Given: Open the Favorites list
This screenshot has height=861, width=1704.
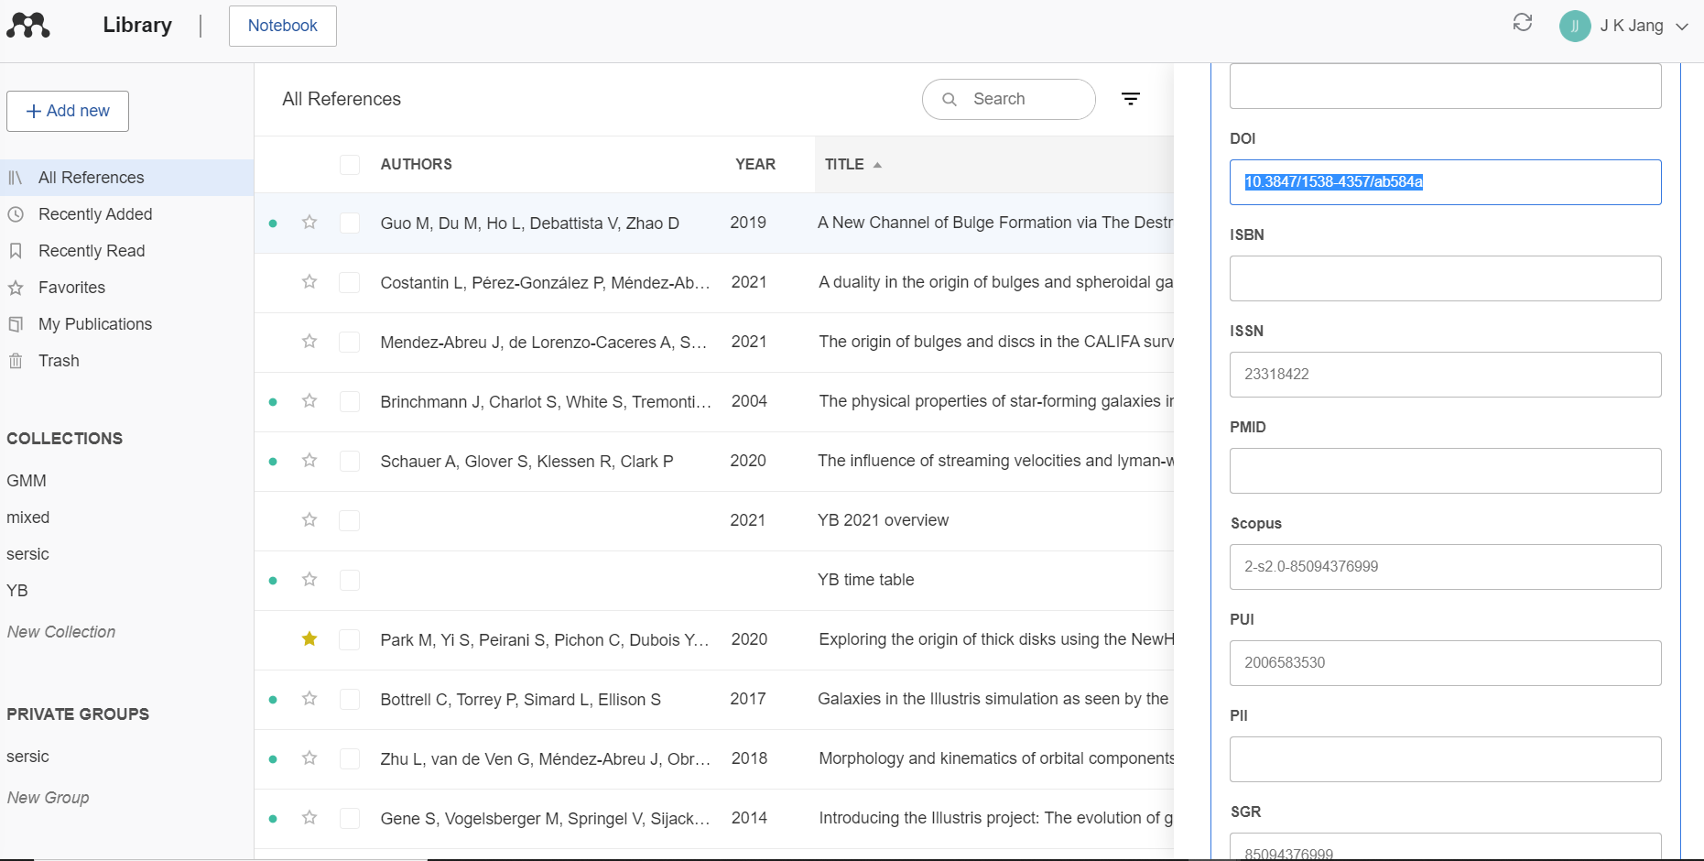Looking at the screenshot, I should [x=71, y=288].
